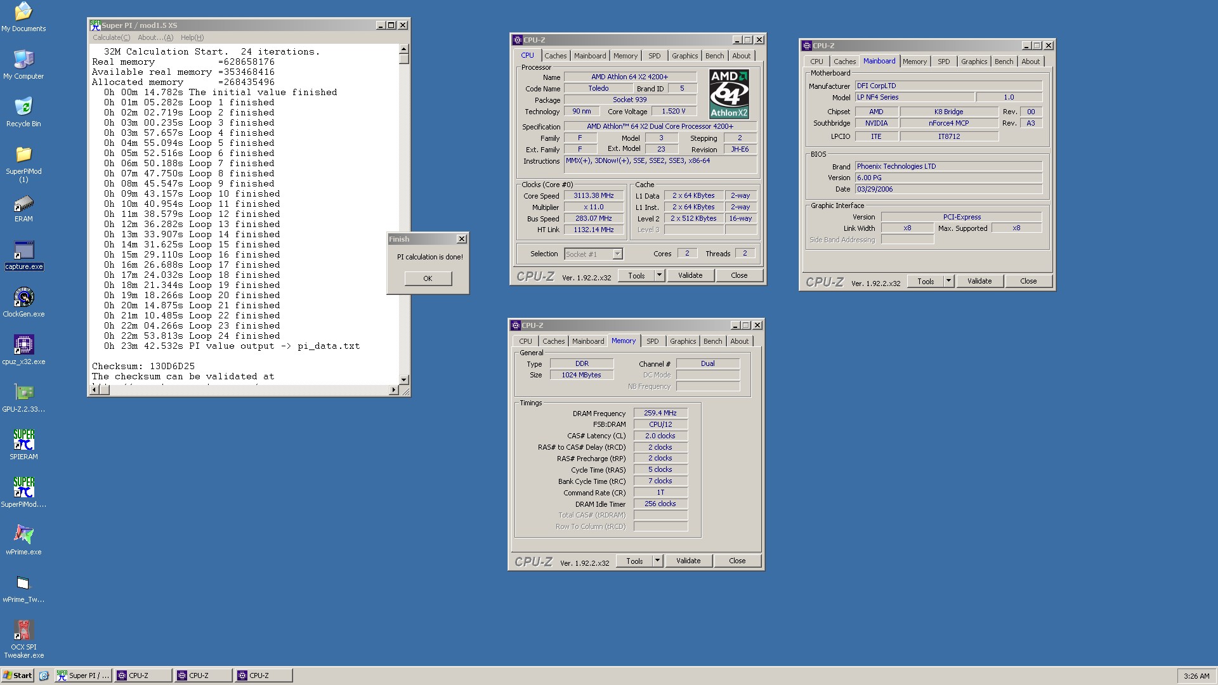
Task: Click the quick launch browser icon in taskbar
Action: point(44,675)
